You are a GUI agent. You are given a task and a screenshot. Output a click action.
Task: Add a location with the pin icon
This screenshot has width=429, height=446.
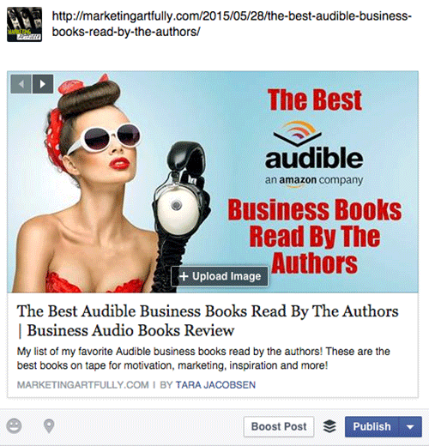pyautogui.click(x=49, y=426)
